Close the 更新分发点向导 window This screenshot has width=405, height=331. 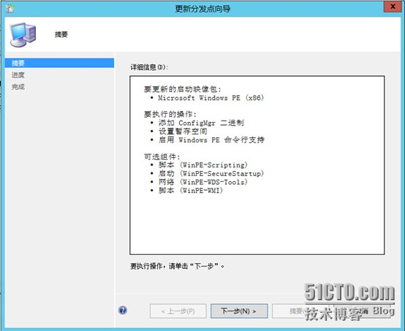[x=393, y=7]
